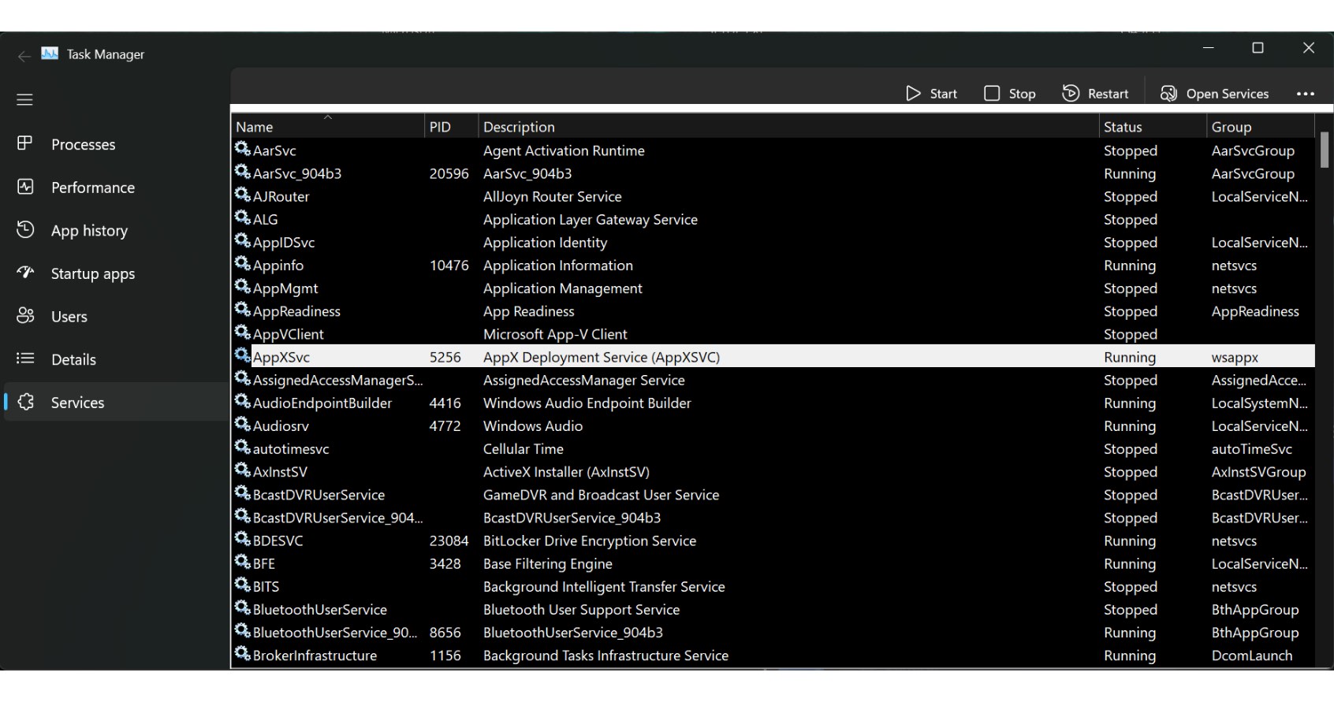
Task: Click the Details list icon
Action: pyautogui.click(x=25, y=358)
